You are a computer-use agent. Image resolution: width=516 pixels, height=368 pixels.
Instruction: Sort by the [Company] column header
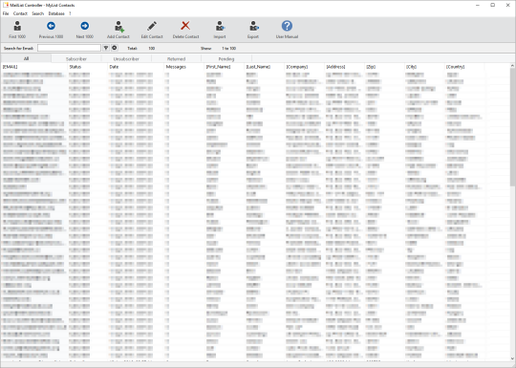click(305, 67)
